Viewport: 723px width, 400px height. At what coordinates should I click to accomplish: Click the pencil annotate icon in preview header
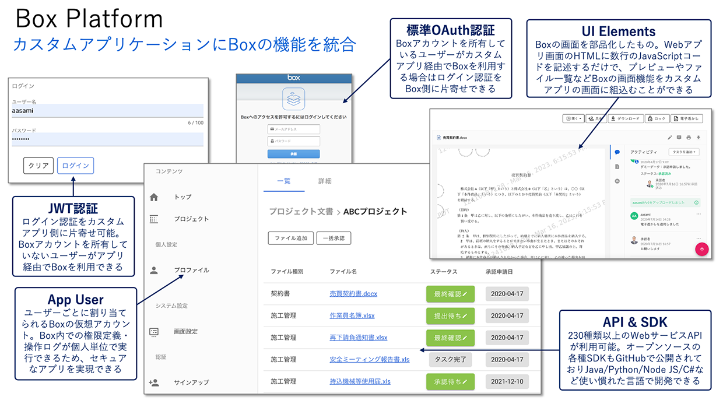tap(670, 138)
